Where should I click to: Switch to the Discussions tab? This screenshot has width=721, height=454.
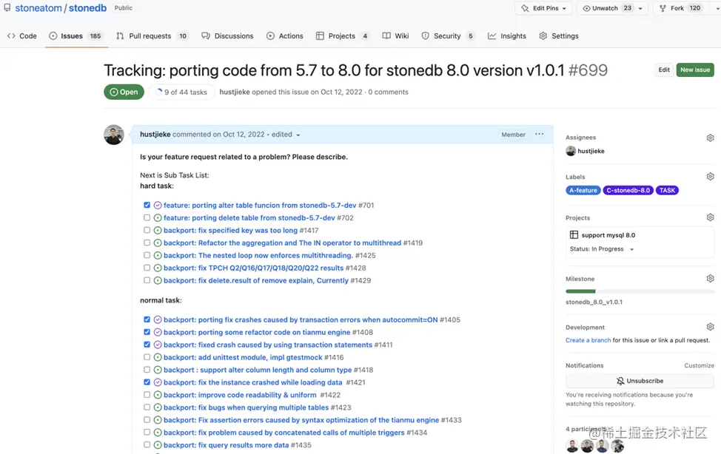tap(227, 35)
